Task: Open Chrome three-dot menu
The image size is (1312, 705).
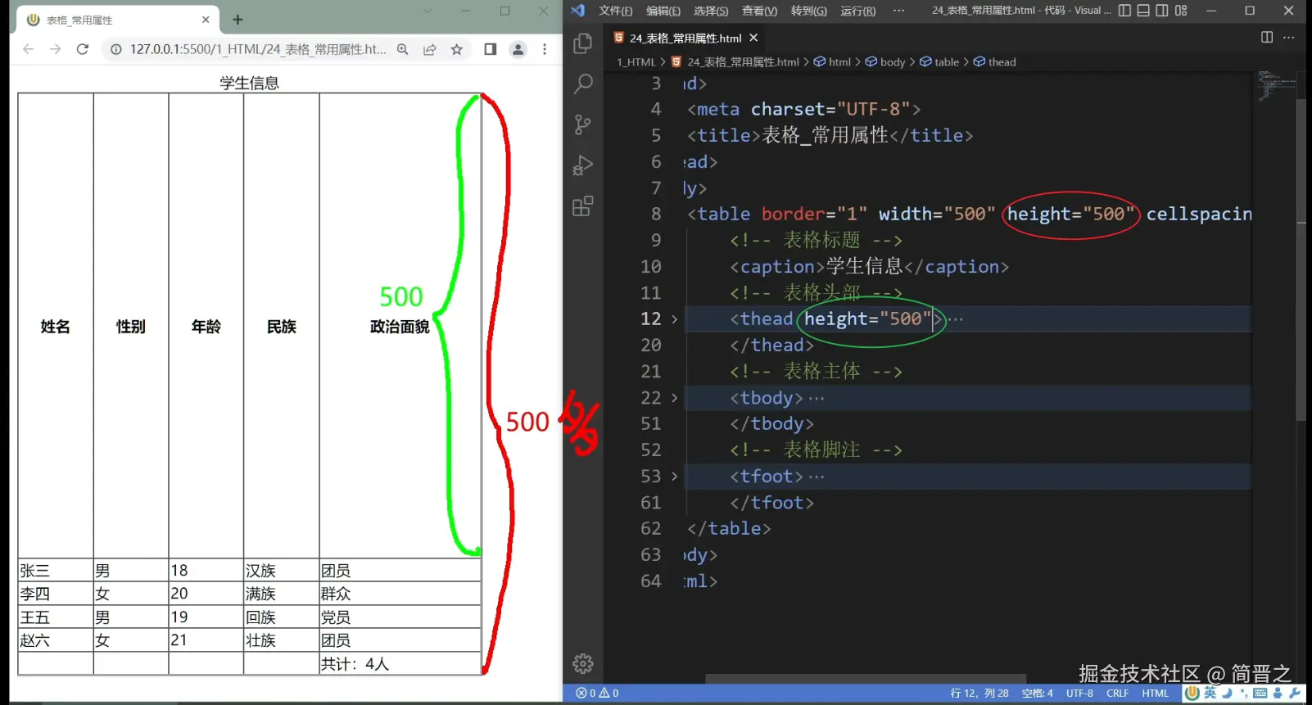Action: (x=545, y=49)
